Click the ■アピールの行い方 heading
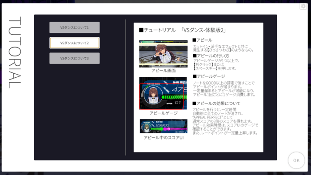311x175 pixels. (211, 56)
